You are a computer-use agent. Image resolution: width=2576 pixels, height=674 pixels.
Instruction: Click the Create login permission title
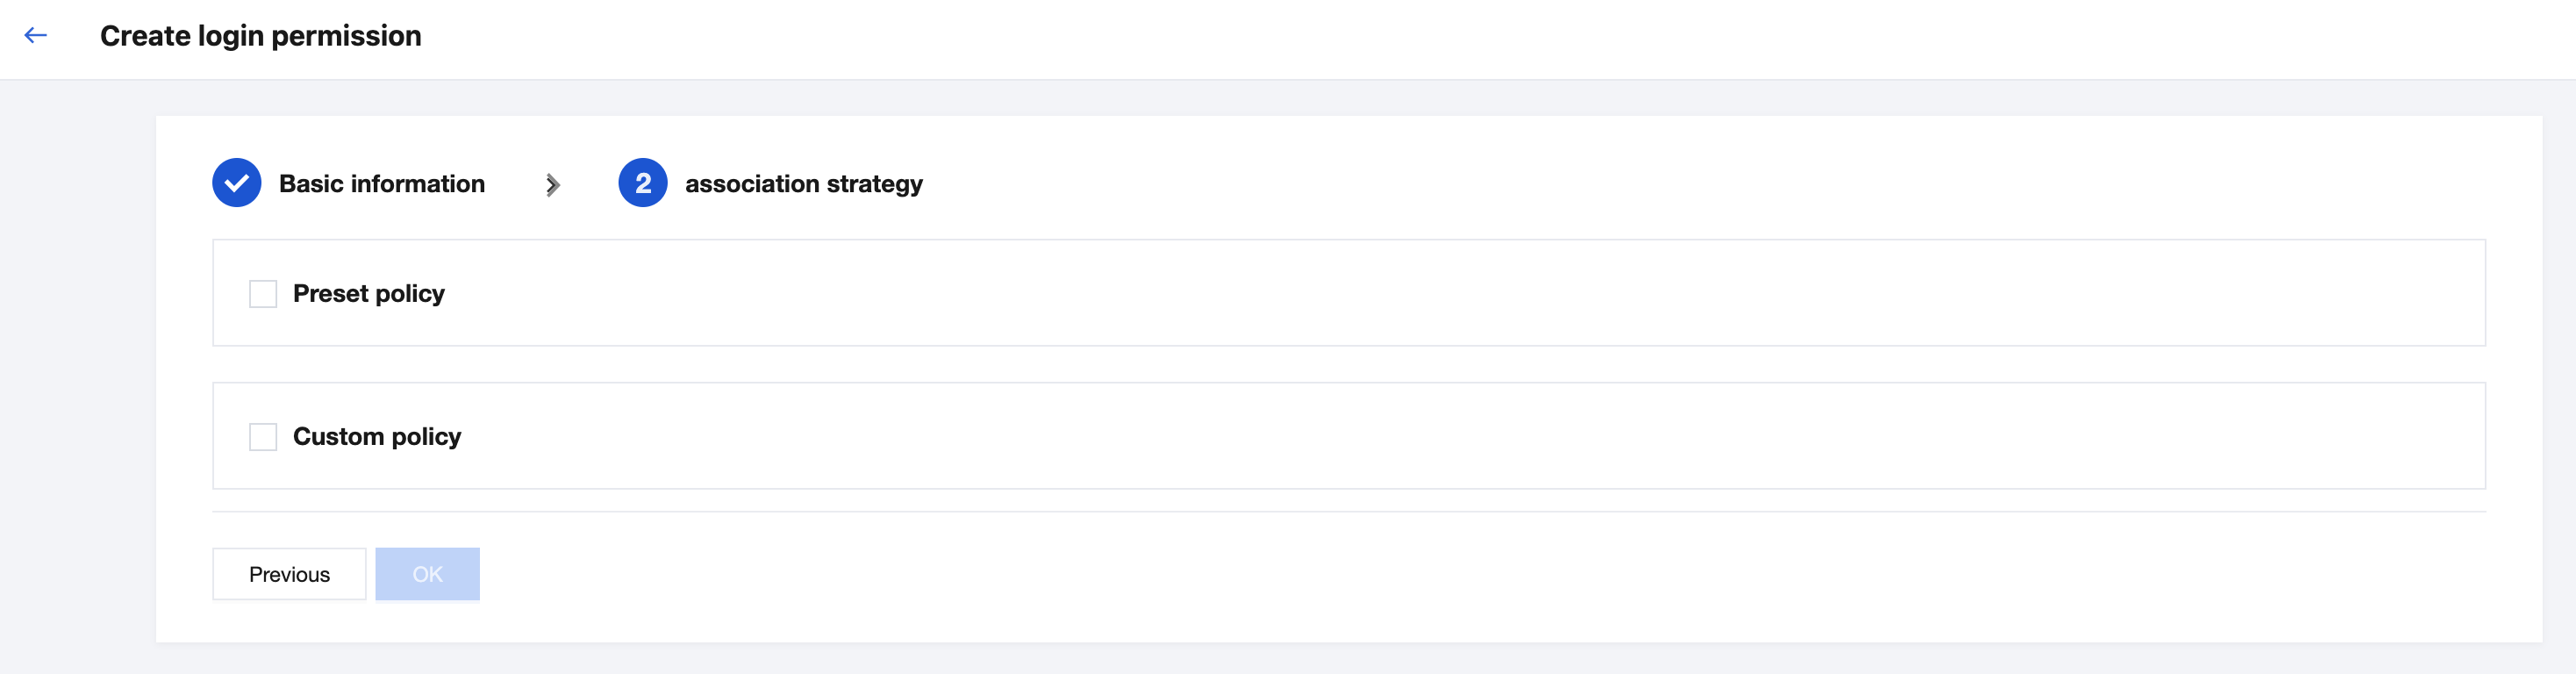coord(260,36)
